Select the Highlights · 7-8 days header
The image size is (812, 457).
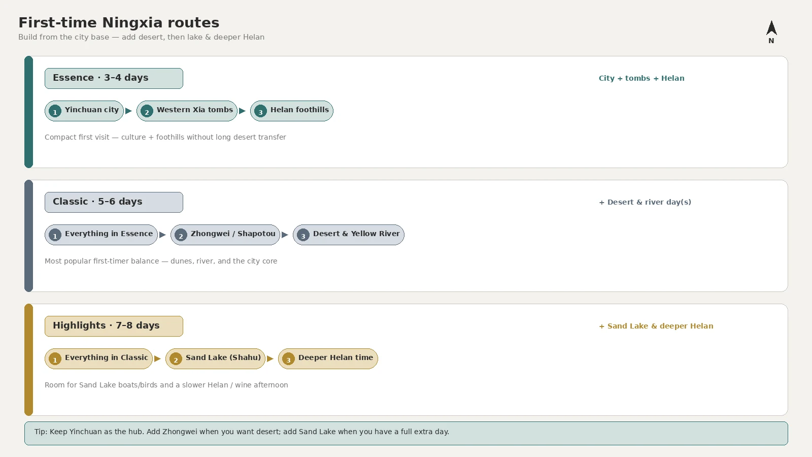click(114, 326)
